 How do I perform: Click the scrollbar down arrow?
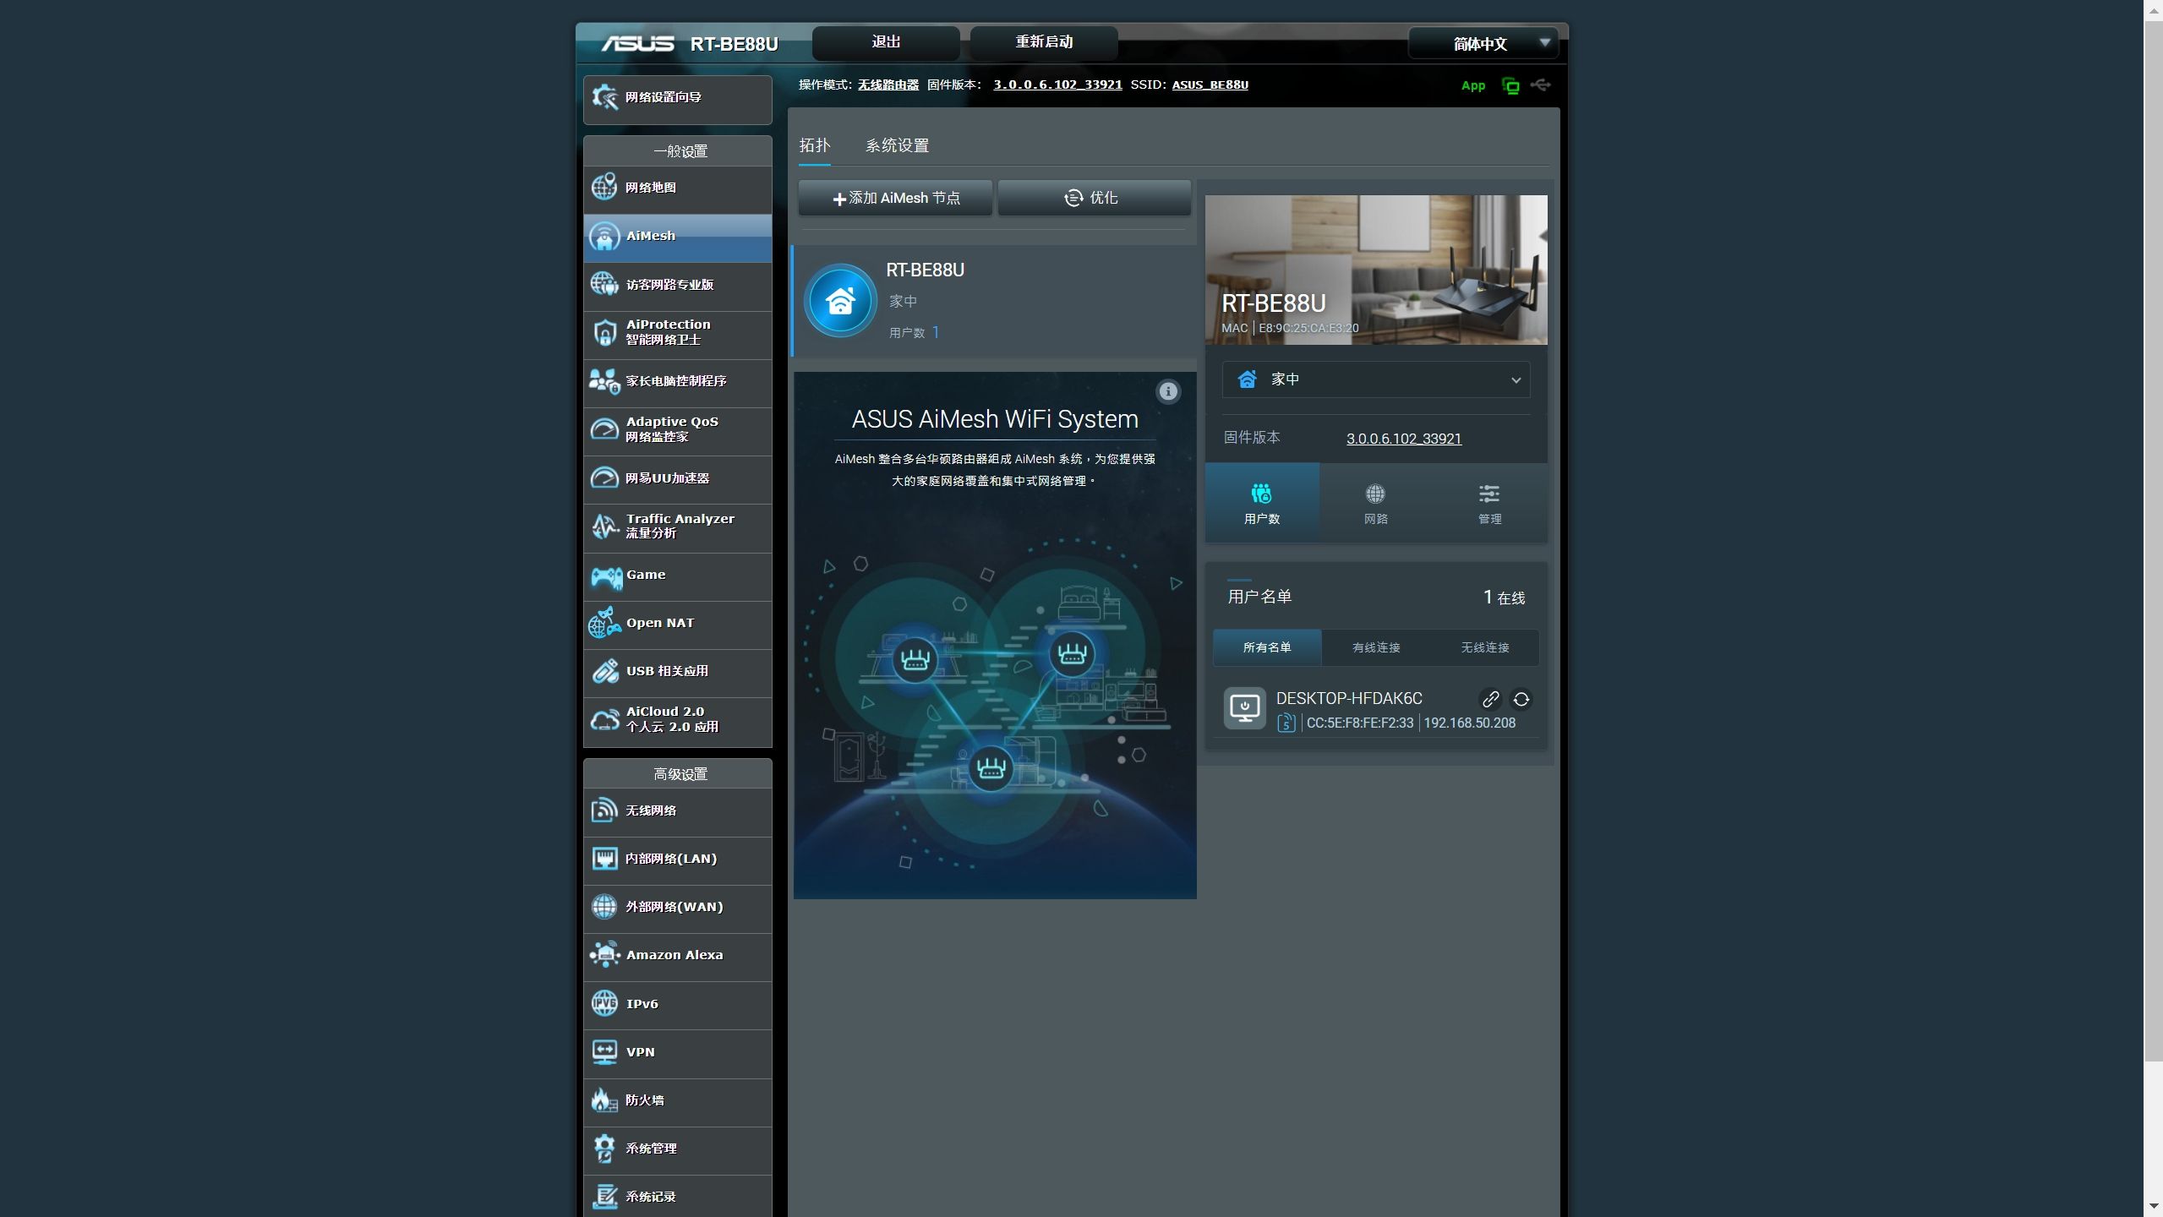pyautogui.click(x=2153, y=1207)
